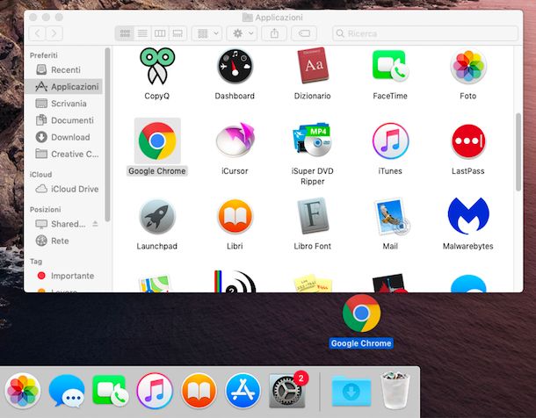Click the Libri icon in Finder
Screen dimensions: 536x418
(x=235, y=217)
